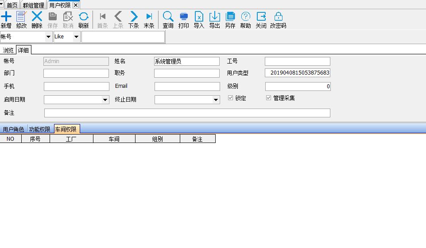The image size is (426, 248).
Task: Open the 帐号 search field dropdown
Action: [48, 37]
